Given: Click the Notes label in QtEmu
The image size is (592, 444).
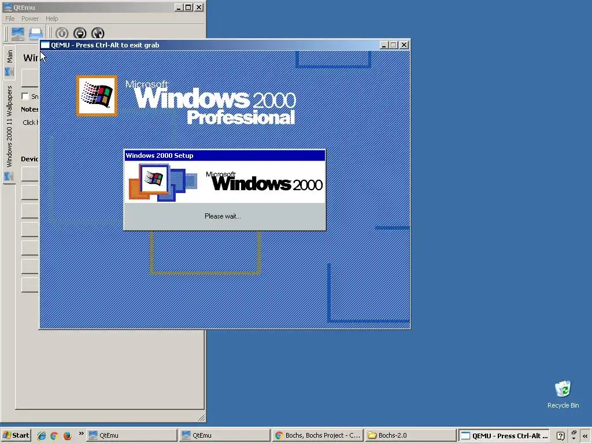Looking at the screenshot, I should [29, 109].
